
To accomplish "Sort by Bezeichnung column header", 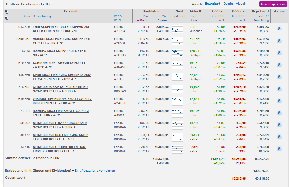I will [x=42, y=16].
